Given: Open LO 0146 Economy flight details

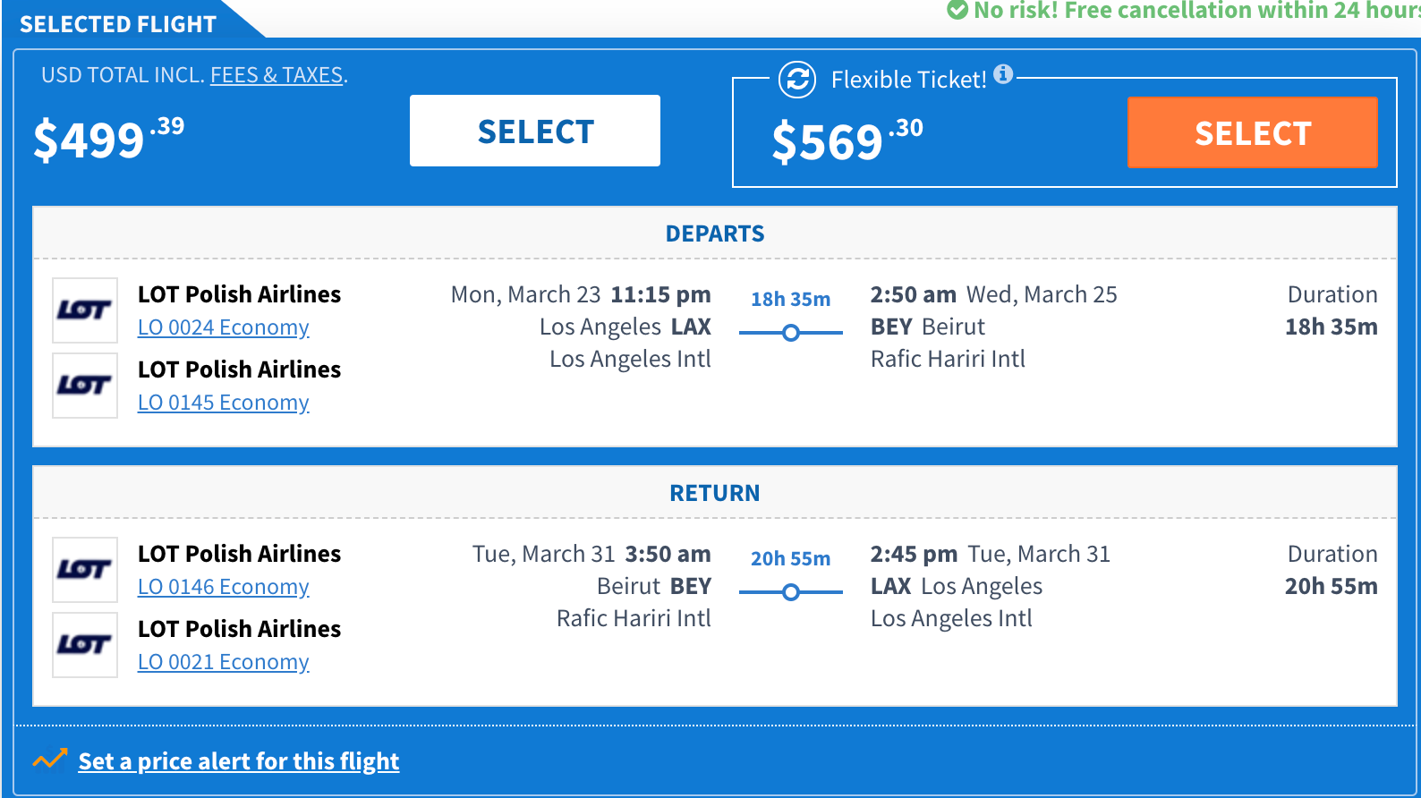Looking at the screenshot, I should pos(223,587).
